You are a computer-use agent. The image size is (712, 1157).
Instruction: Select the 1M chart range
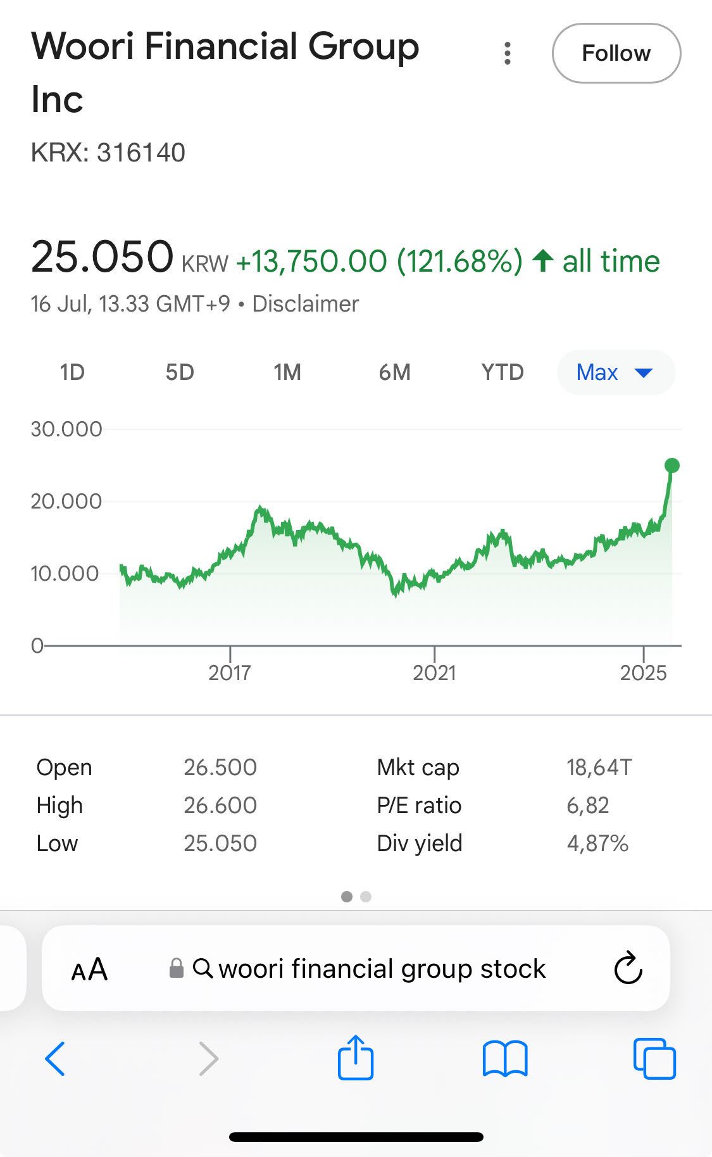287,372
